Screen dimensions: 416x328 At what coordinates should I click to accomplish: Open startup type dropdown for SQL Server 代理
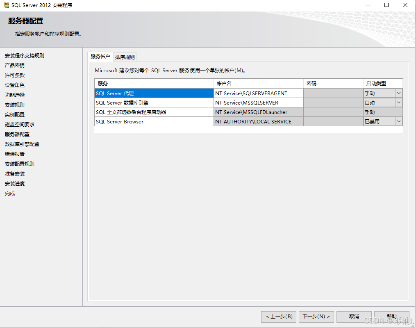click(398, 93)
